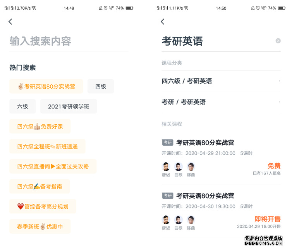Select hot search 考研英语80分实战营
287x249 pixels.
coord(46,86)
